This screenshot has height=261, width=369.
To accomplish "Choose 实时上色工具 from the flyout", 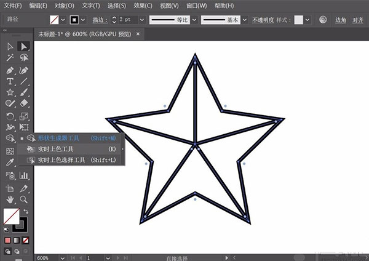I will pos(55,149).
